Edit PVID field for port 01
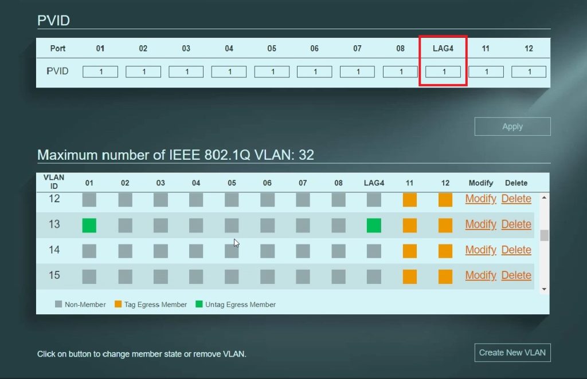The width and height of the screenshot is (587, 379). click(x=100, y=72)
